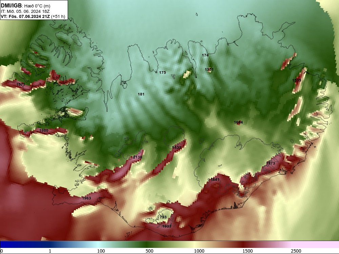The image size is (339, 254).
Task: Click the map value 1684
Action: click(x=238, y=123)
